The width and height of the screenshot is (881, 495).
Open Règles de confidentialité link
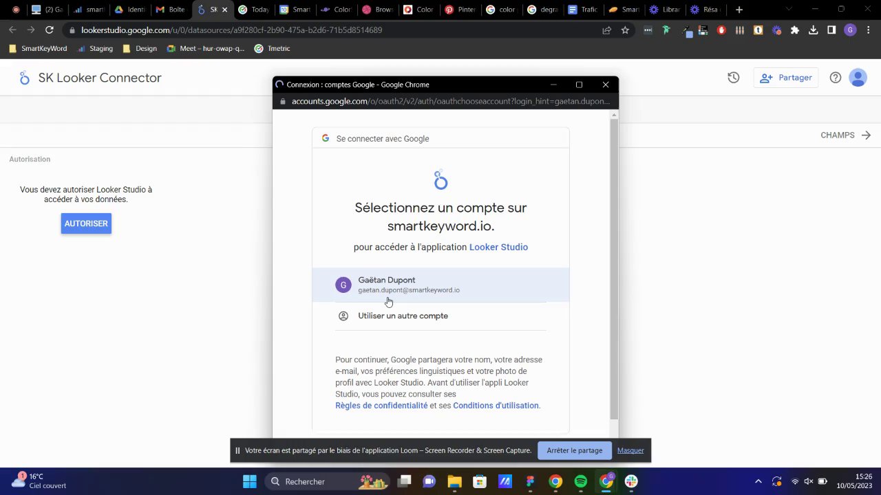(x=381, y=406)
